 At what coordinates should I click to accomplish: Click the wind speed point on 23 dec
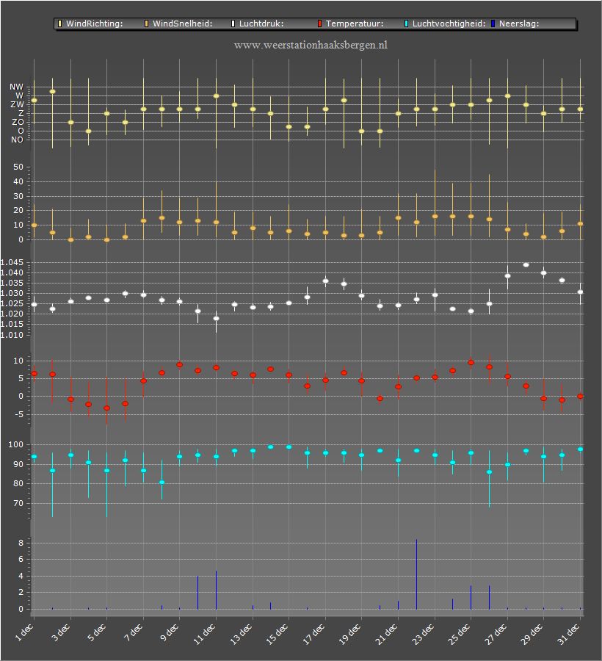click(x=435, y=217)
